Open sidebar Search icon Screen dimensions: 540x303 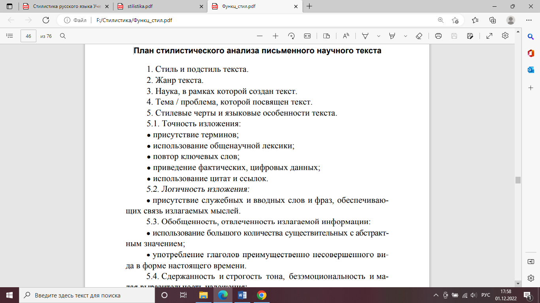[531, 36]
